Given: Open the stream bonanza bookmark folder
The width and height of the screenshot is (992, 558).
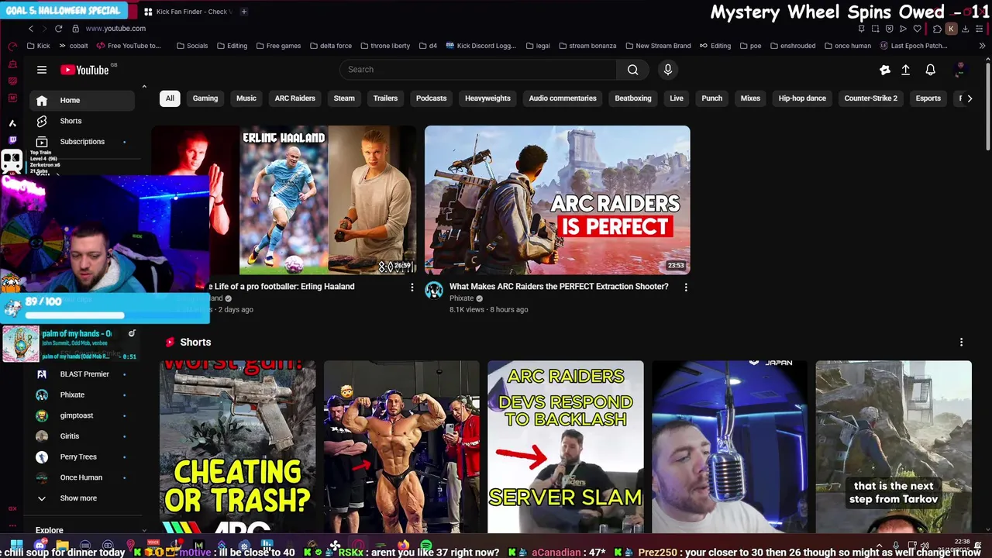Looking at the screenshot, I should (x=587, y=46).
